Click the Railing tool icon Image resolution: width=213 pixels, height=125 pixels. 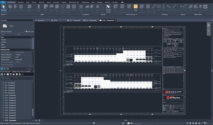click(81, 7)
